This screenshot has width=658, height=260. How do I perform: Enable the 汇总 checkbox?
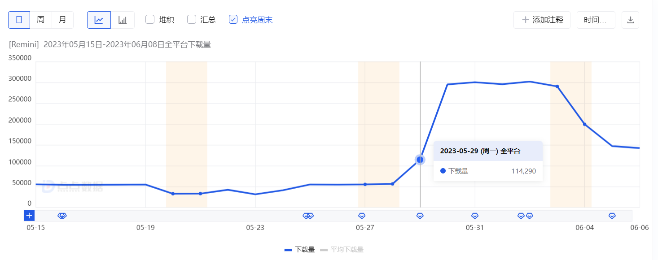click(x=192, y=19)
